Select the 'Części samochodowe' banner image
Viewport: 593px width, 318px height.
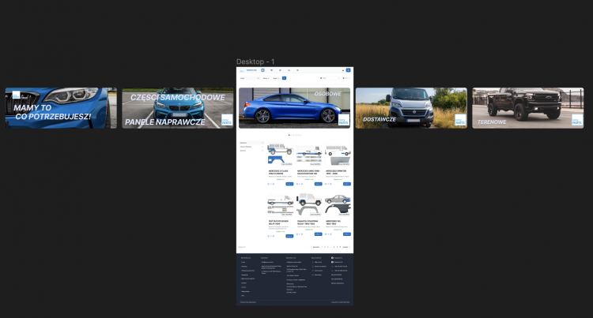178,108
